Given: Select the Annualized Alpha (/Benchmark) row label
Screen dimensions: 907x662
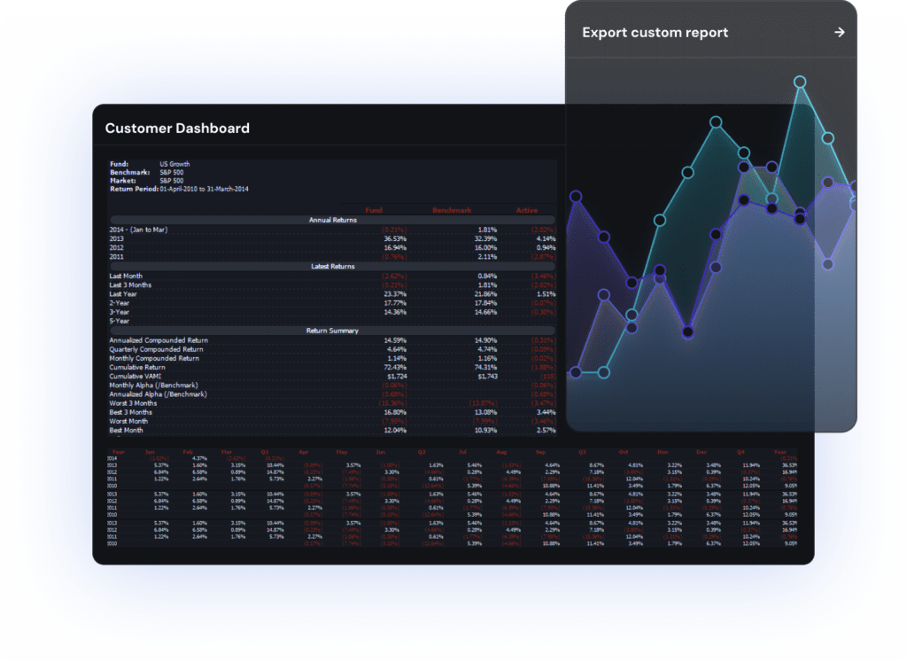Looking at the screenshot, I should (x=158, y=394).
